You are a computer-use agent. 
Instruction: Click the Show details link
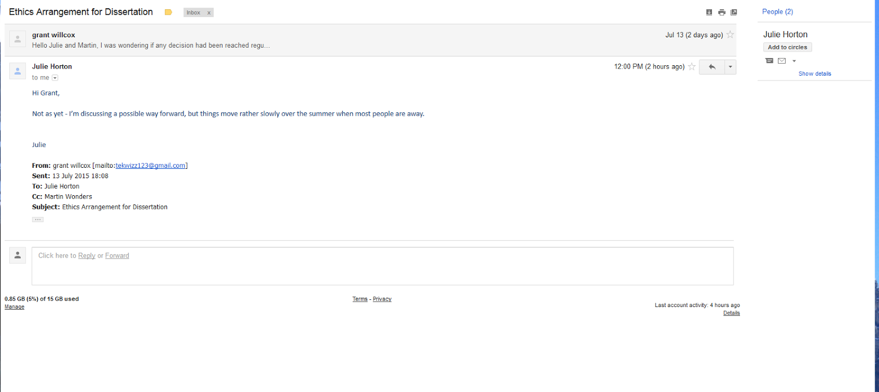pyautogui.click(x=815, y=73)
